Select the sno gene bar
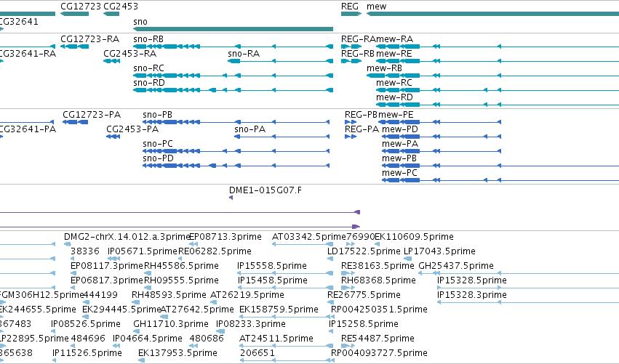The width and height of the screenshot is (619, 364). click(233, 29)
